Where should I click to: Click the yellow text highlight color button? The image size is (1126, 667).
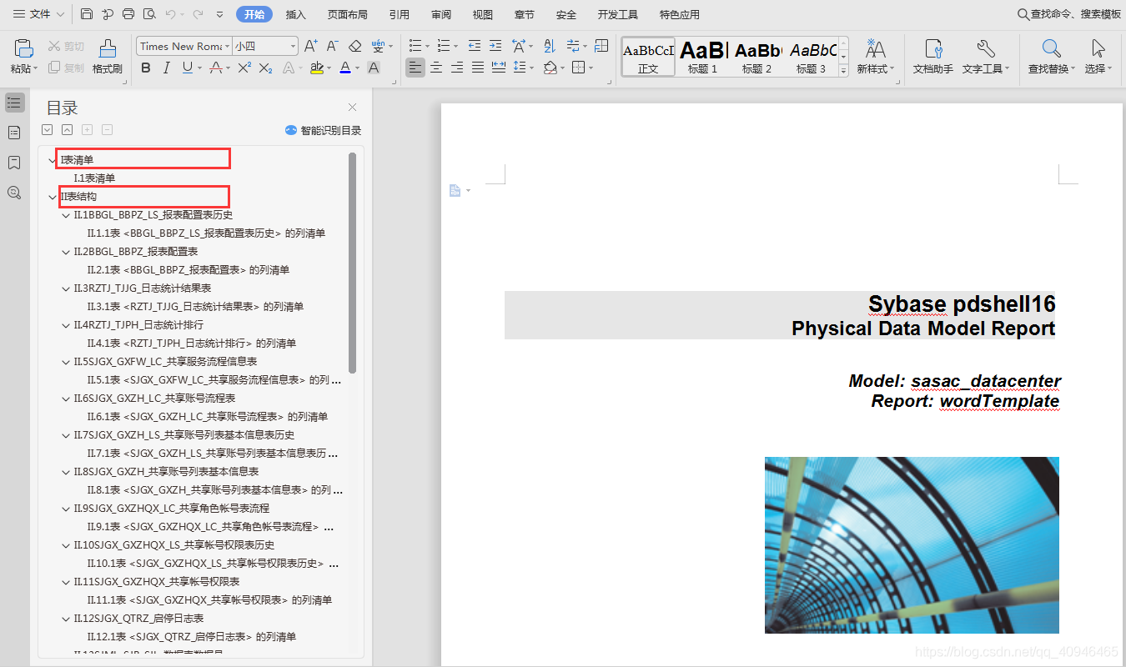pos(316,68)
